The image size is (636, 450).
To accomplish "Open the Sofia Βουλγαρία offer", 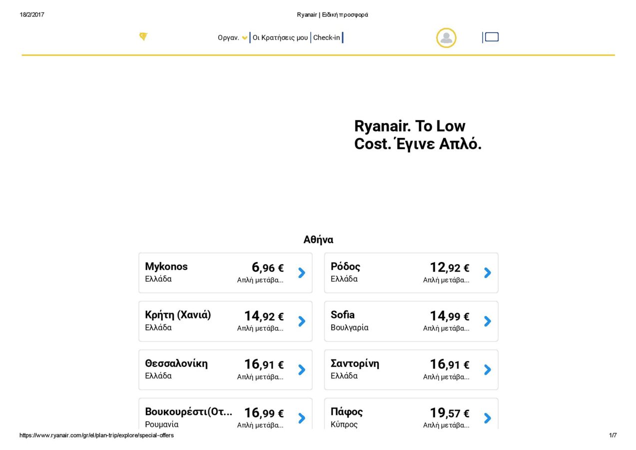I will click(x=350, y=321).
